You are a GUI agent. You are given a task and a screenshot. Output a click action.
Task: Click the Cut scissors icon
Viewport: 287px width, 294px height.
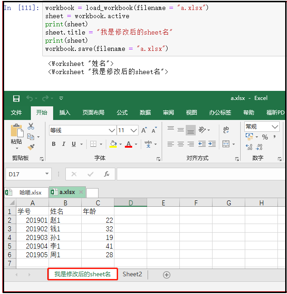point(31,126)
